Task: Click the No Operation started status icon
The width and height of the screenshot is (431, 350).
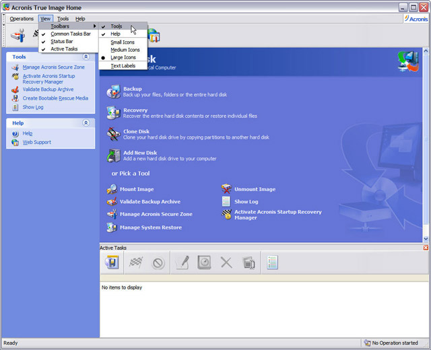Action: pos(367,343)
